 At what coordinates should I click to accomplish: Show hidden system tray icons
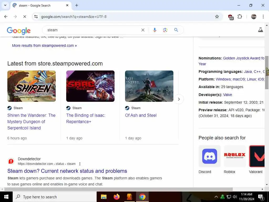click(216, 197)
